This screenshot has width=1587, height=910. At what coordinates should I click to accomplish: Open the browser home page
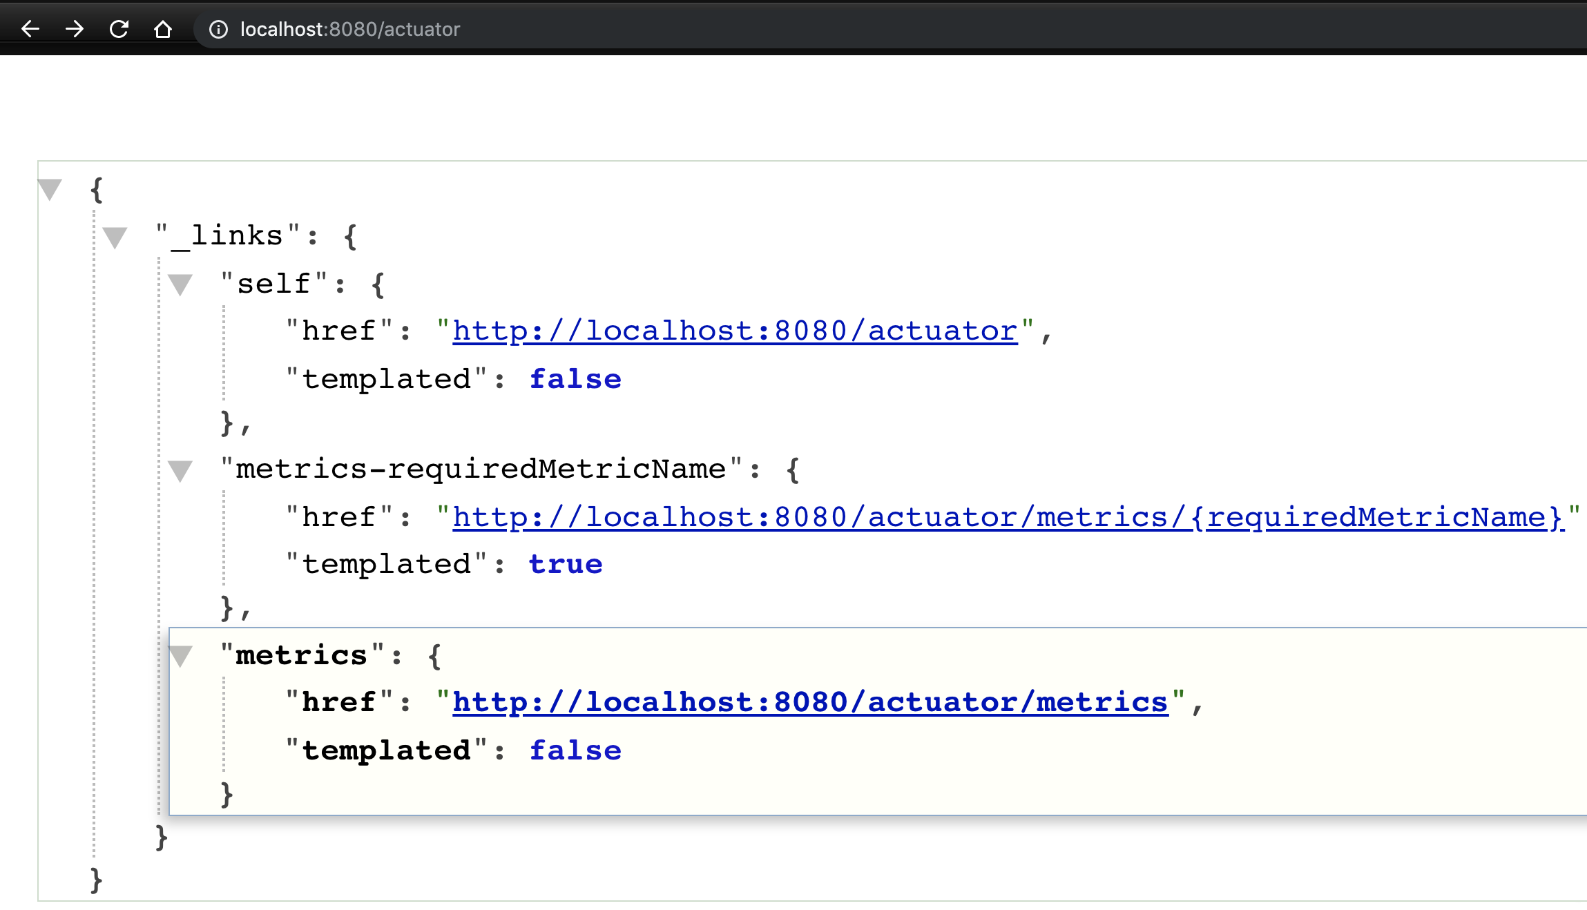tap(163, 29)
